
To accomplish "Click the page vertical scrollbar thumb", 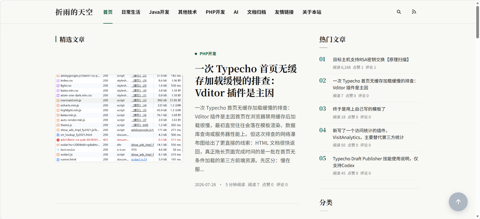I will coord(477,22).
